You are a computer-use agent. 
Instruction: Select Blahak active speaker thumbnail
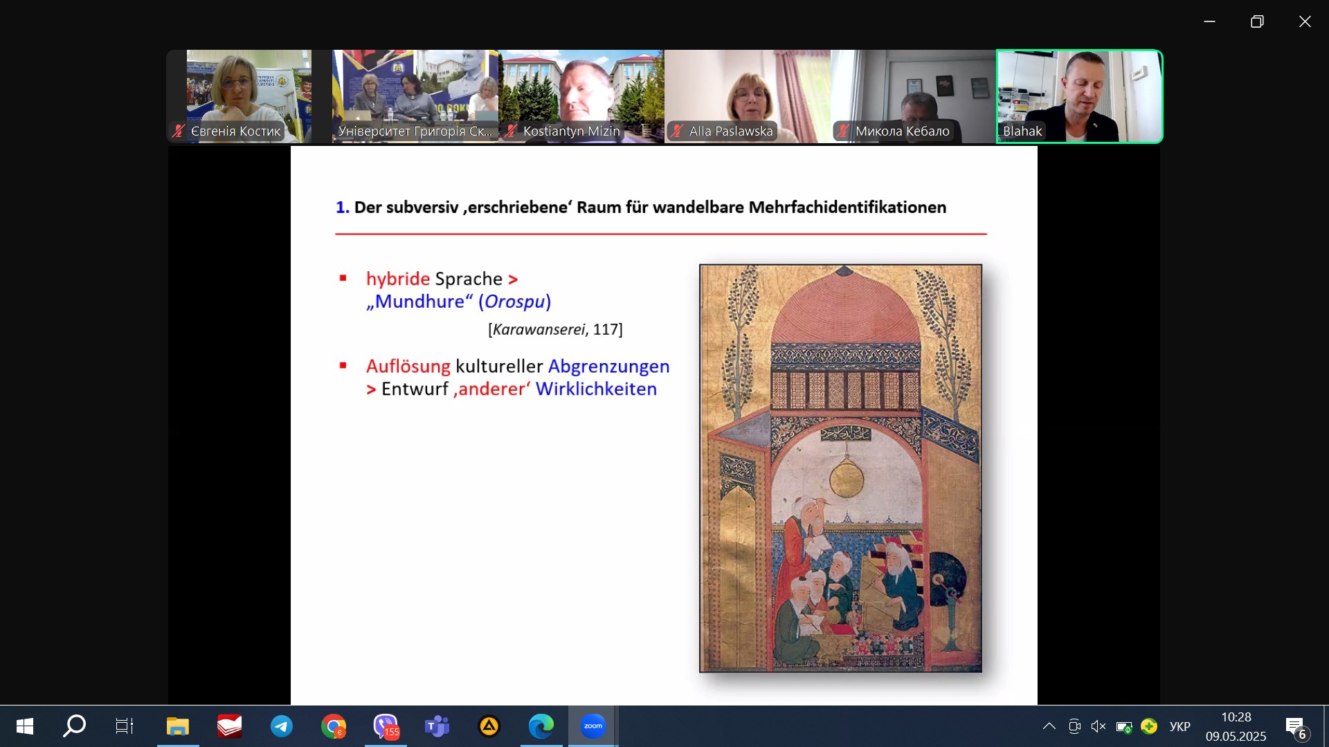coord(1080,96)
